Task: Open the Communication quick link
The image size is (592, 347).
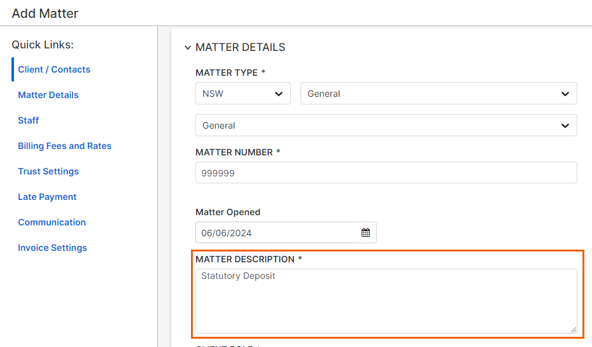Action: click(52, 222)
